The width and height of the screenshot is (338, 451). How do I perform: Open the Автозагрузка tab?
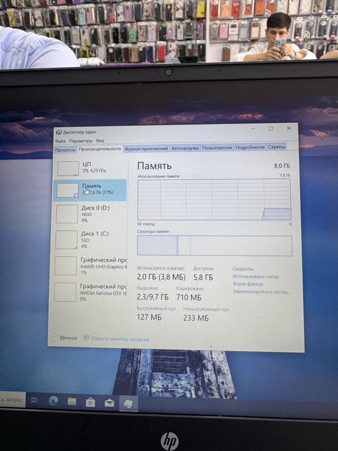click(185, 148)
